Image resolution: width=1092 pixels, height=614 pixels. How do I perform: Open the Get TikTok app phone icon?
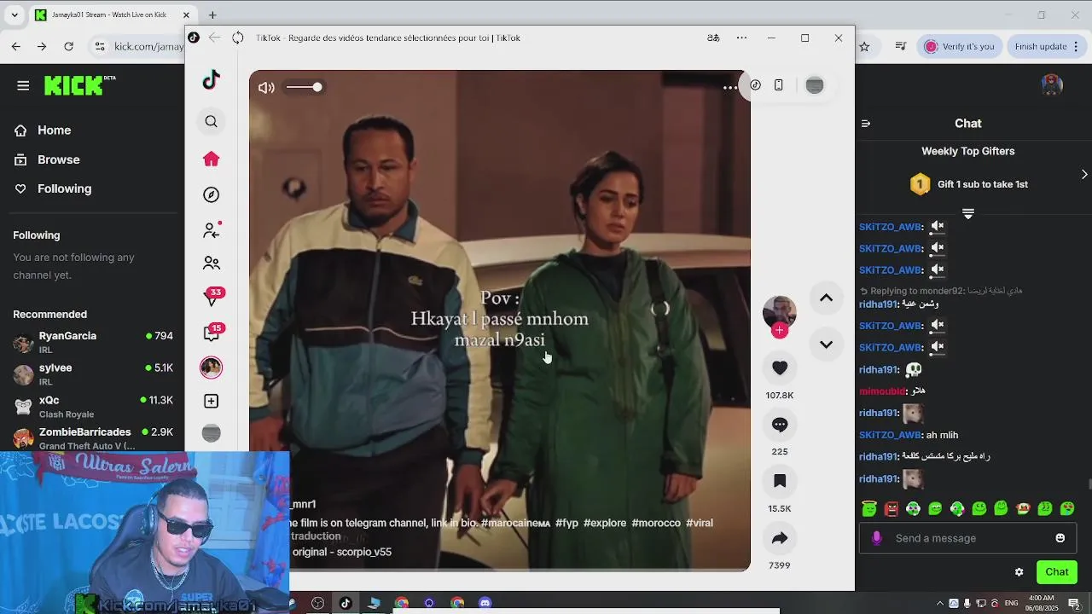(778, 85)
